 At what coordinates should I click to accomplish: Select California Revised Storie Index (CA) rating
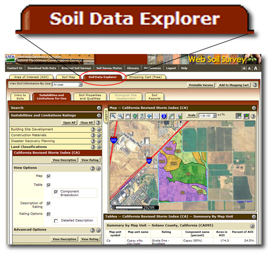(46, 153)
